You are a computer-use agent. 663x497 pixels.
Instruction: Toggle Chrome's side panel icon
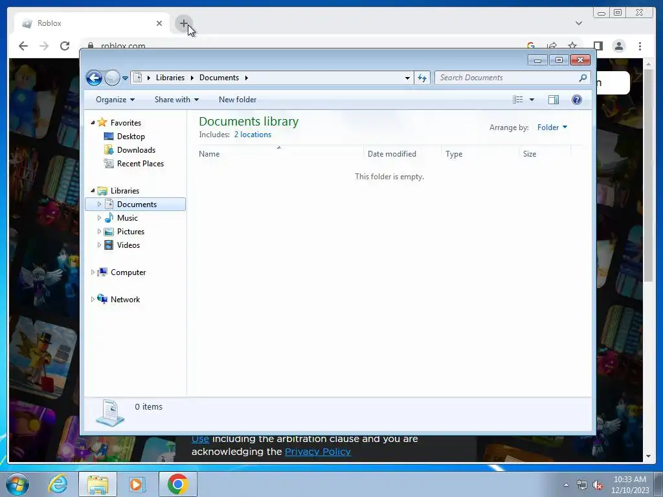tap(598, 46)
